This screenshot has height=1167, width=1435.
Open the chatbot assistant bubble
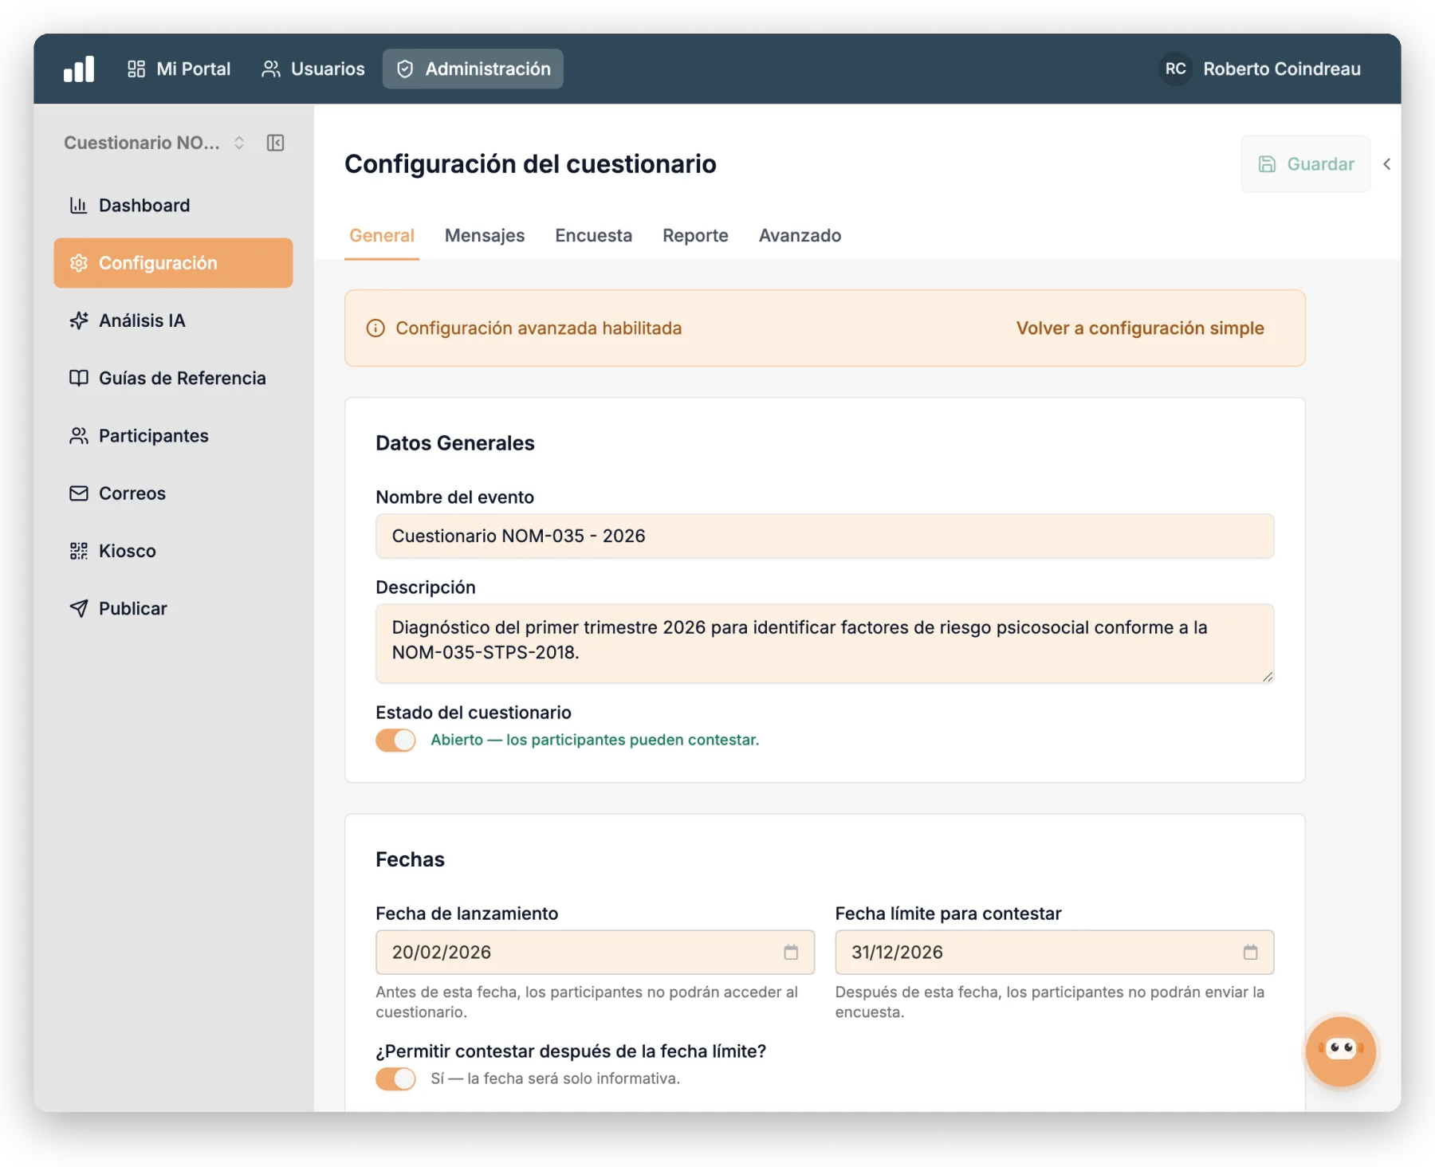coord(1340,1051)
